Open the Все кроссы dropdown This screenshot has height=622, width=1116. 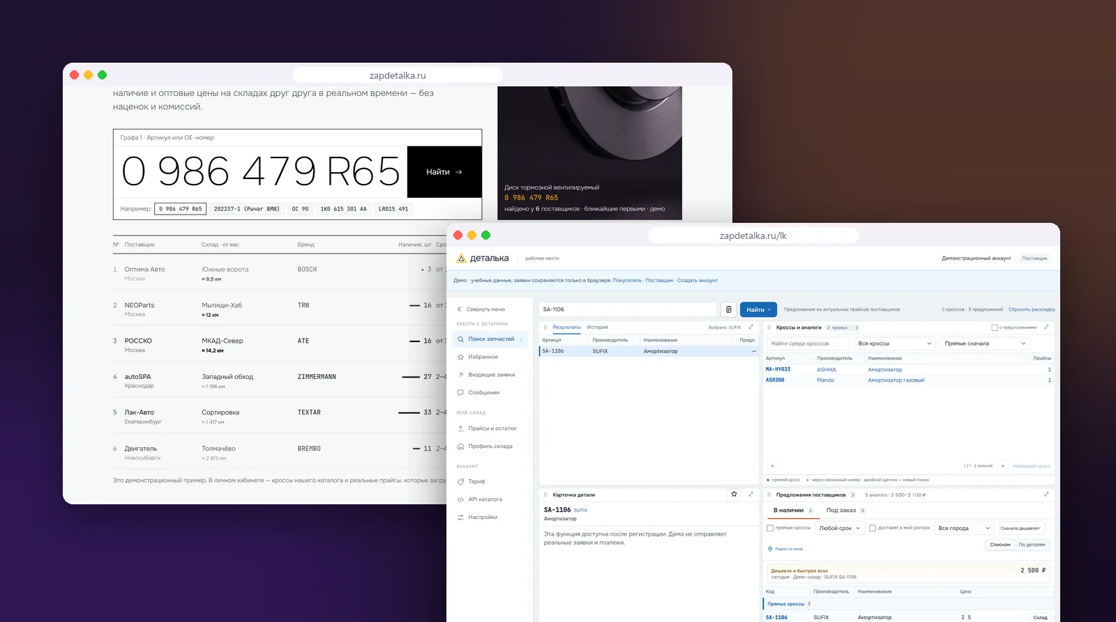[x=895, y=343]
